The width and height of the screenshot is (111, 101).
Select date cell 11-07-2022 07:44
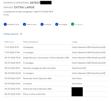pyautogui.click(x=12, y=52)
